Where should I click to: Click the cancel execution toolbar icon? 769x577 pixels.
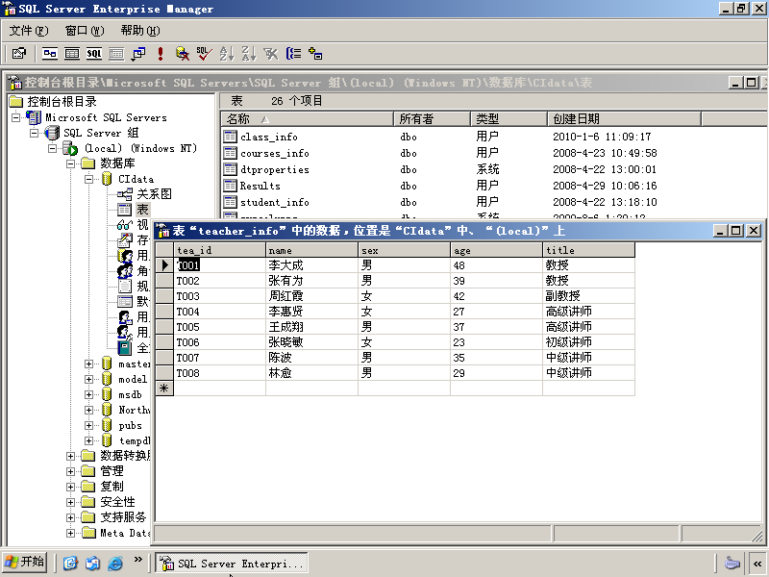tap(183, 54)
